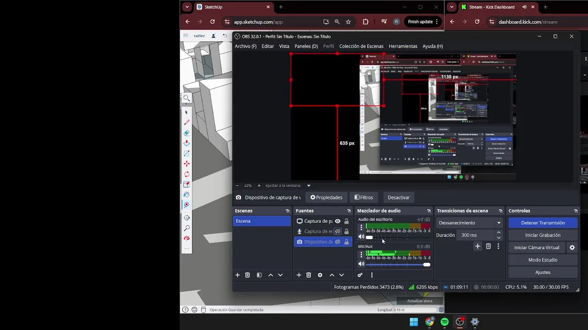The image size is (588, 330).
Task: Add a scene transition plus icon
Action: pos(478,246)
